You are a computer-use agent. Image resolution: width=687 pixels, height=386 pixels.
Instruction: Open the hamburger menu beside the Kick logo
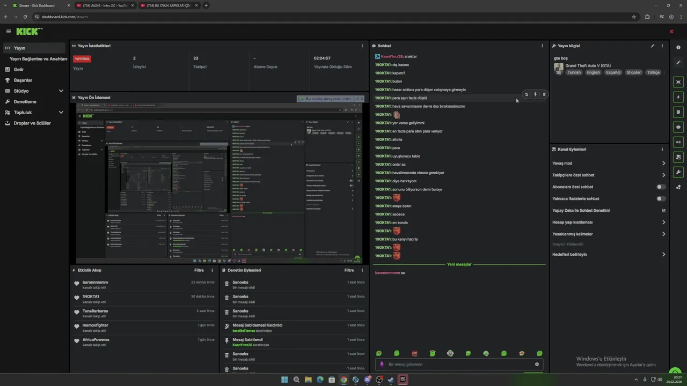point(8,32)
